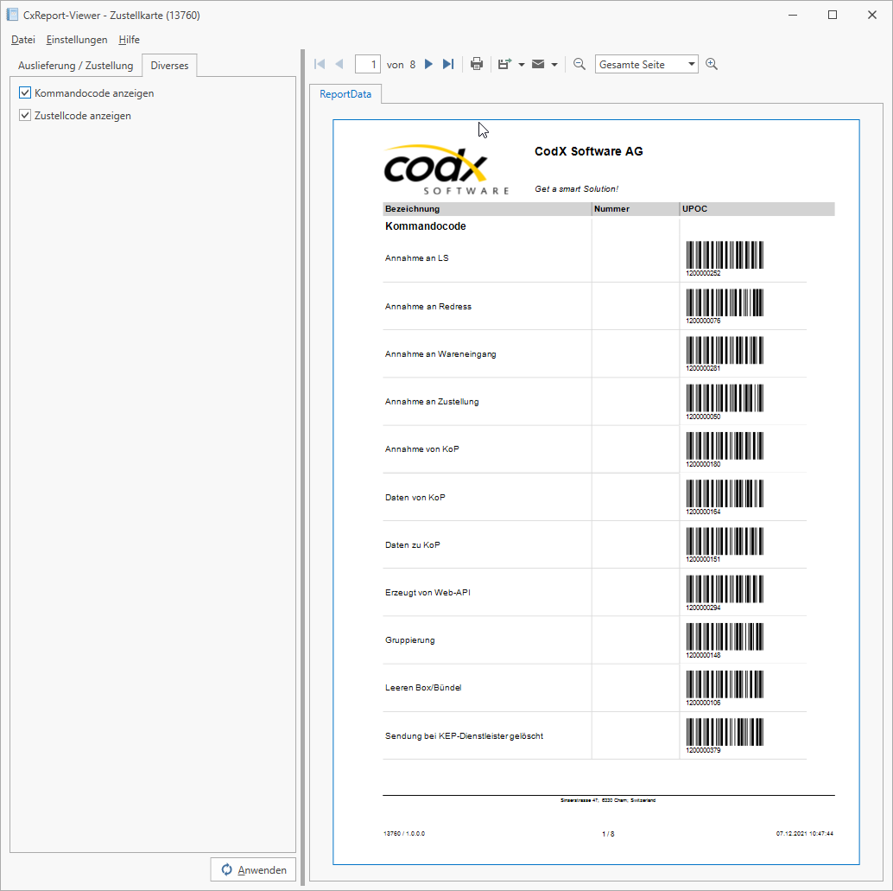Click the export report icon
This screenshot has width=893, height=891.
(504, 65)
